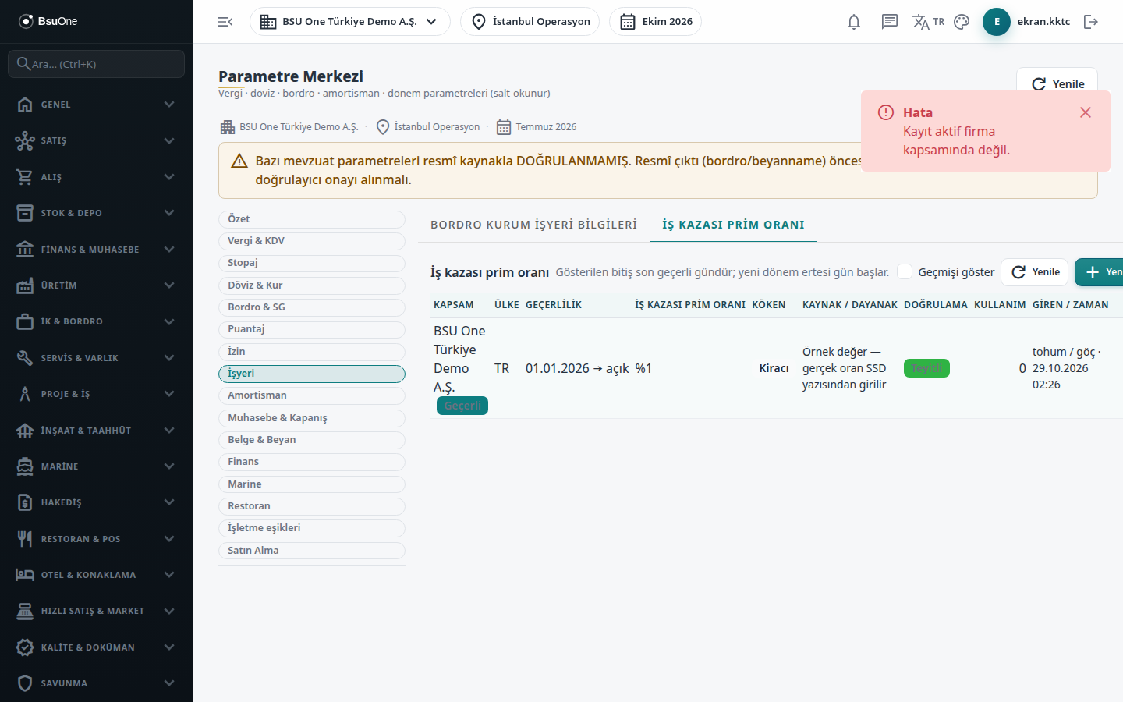Expand SERVİS & VARLIK chevron
The image size is (1123, 702).
pos(169,358)
